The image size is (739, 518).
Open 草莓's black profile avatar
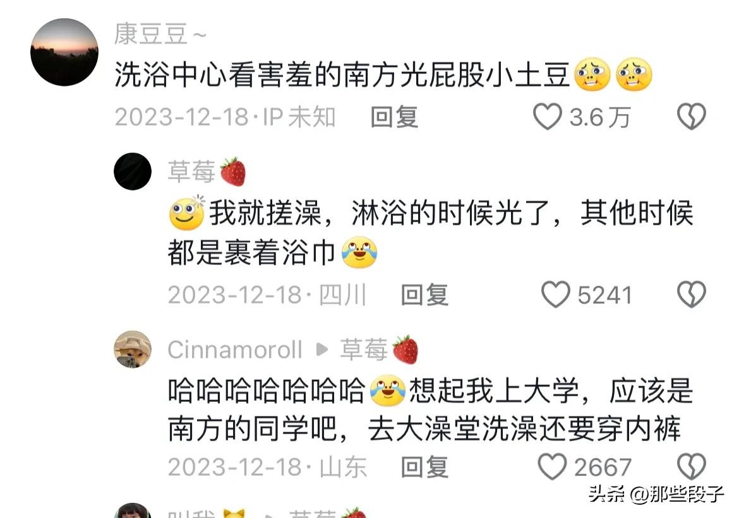pos(133,172)
